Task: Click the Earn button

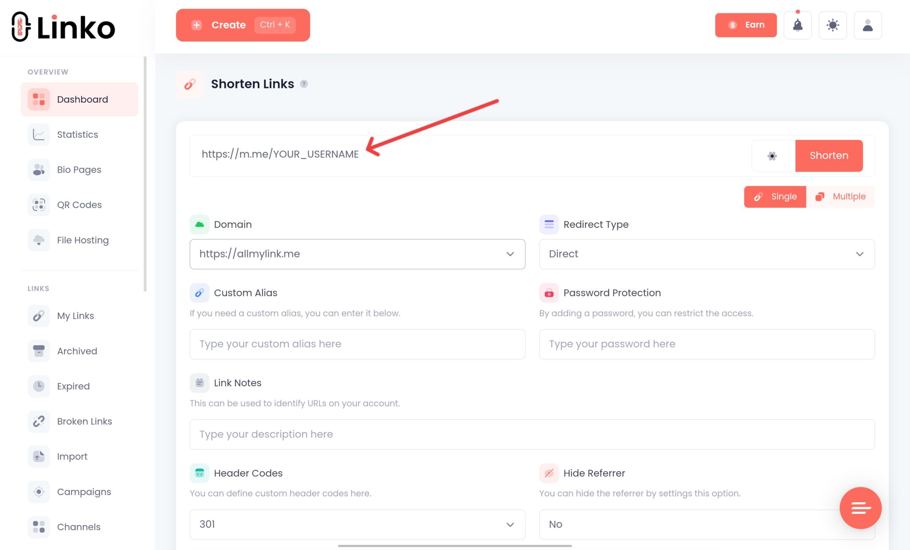Action: click(x=746, y=25)
